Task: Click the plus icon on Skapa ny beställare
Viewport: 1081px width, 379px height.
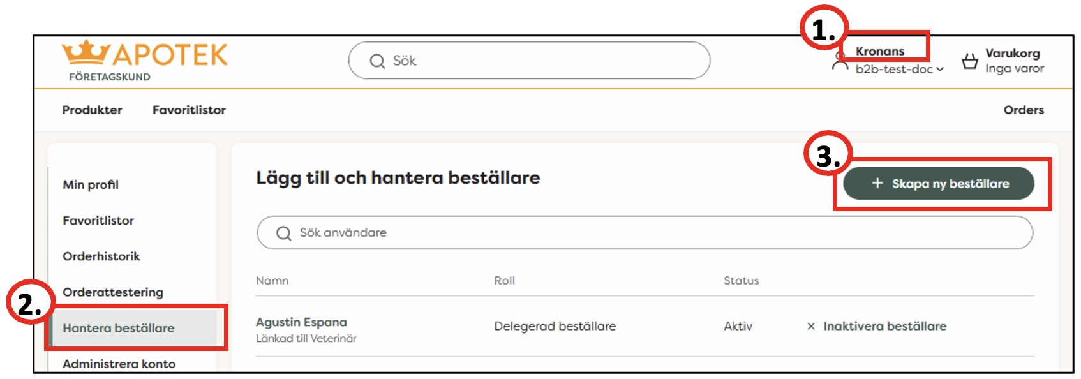Action: (877, 183)
